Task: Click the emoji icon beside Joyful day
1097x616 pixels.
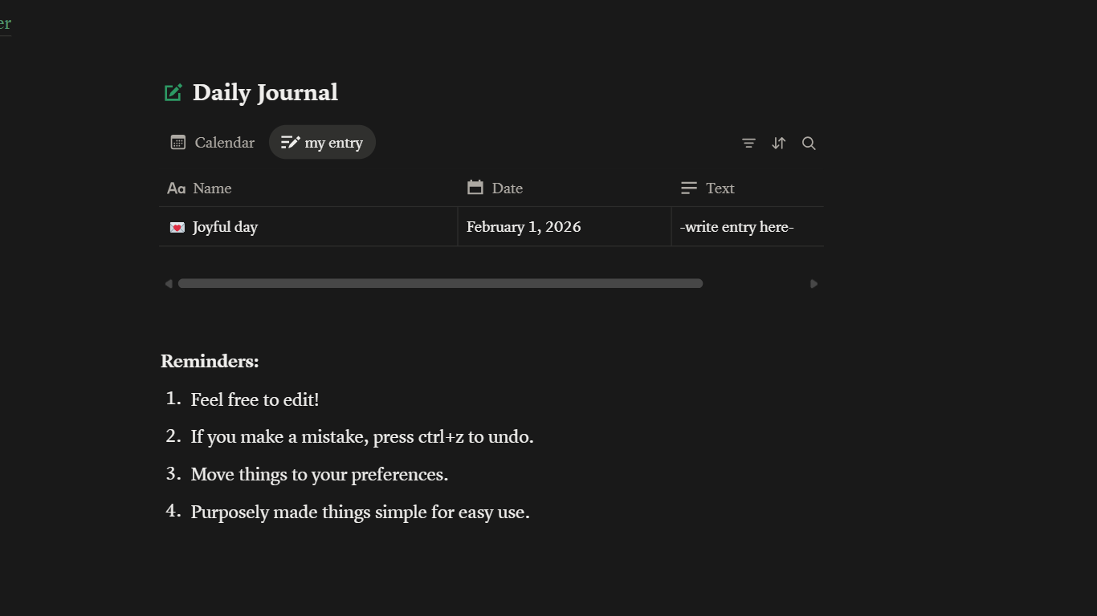Action: (x=177, y=228)
